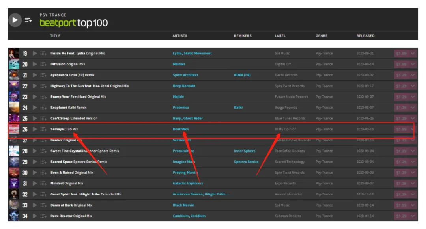Add Diffusion to the play queue

point(43,64)
